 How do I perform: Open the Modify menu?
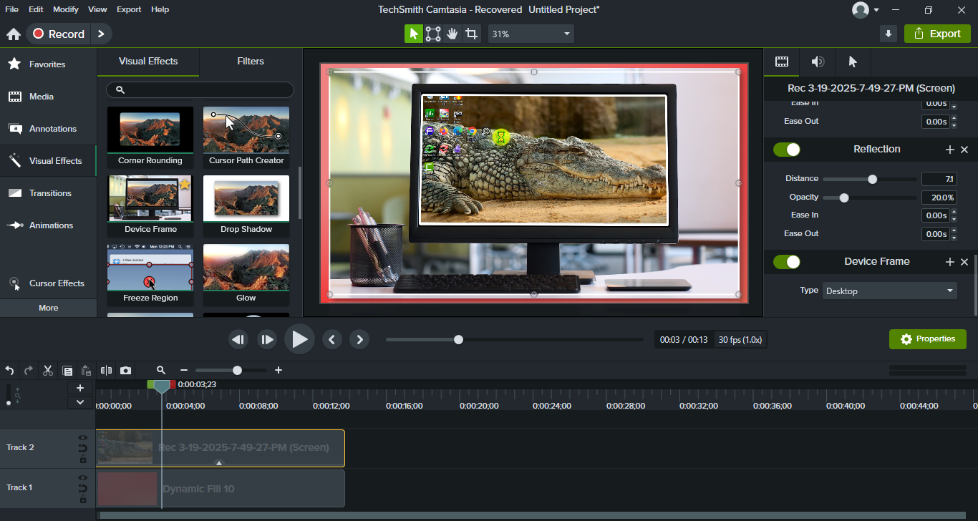pyautogui.click(x=65, y=9)
